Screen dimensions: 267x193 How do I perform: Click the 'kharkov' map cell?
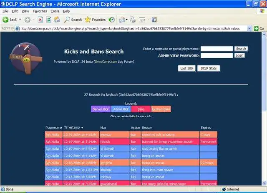(115, 170)
